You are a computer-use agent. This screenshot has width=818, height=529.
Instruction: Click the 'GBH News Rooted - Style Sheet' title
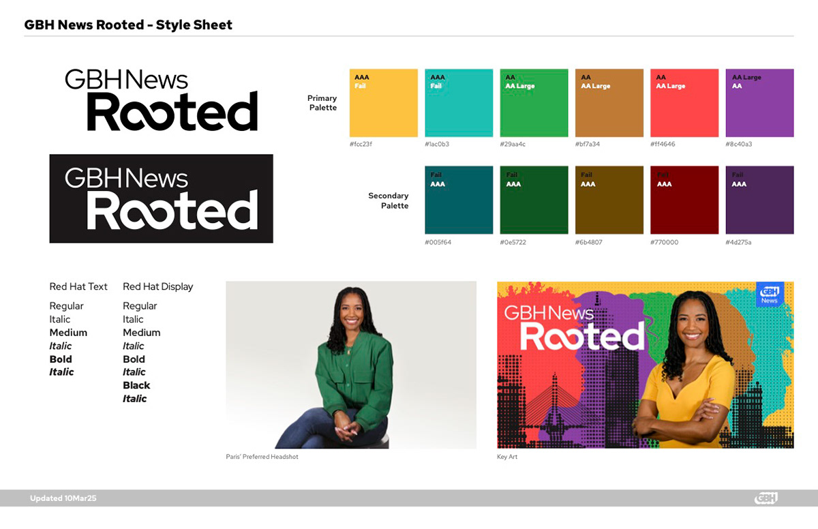128,25
